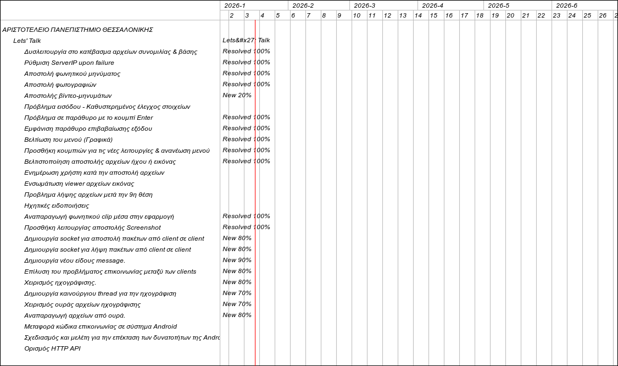Open the Ηχητικές ειδοποιήσεις task
Image resolution: width=618 pixels, height=366 pixels.
pyautogui.click(x=56, y=206)
